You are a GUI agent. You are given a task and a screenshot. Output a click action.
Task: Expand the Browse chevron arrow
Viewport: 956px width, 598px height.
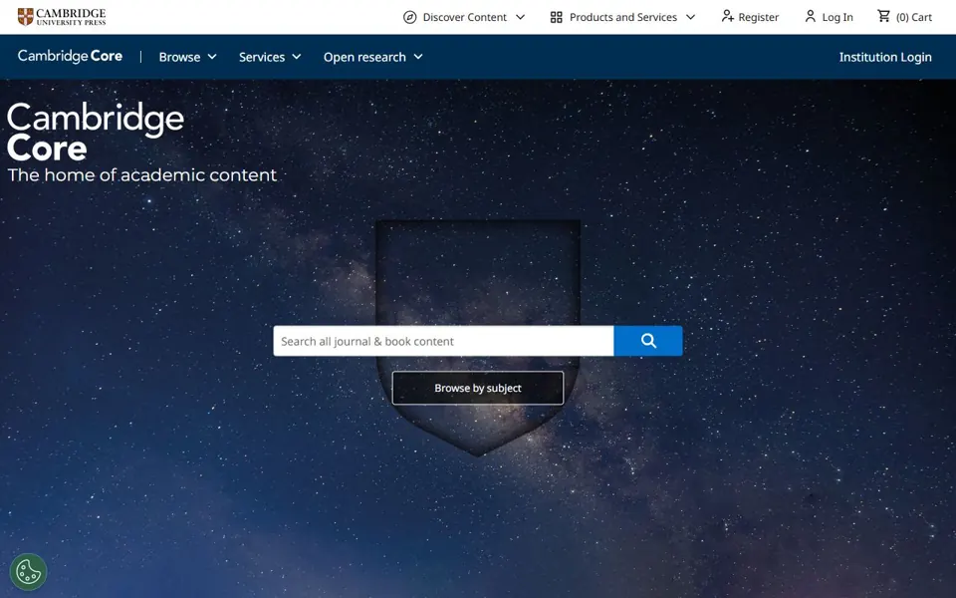(212, 57)
